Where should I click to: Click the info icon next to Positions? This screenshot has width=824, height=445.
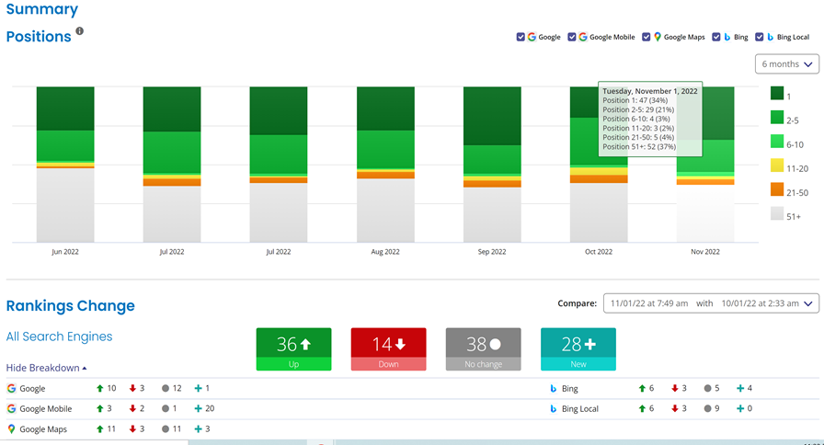coord(80,31)
